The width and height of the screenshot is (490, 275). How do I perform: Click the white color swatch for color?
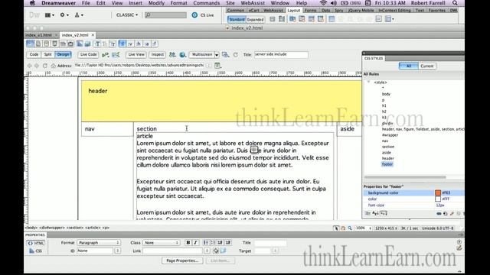click(438, 199)
